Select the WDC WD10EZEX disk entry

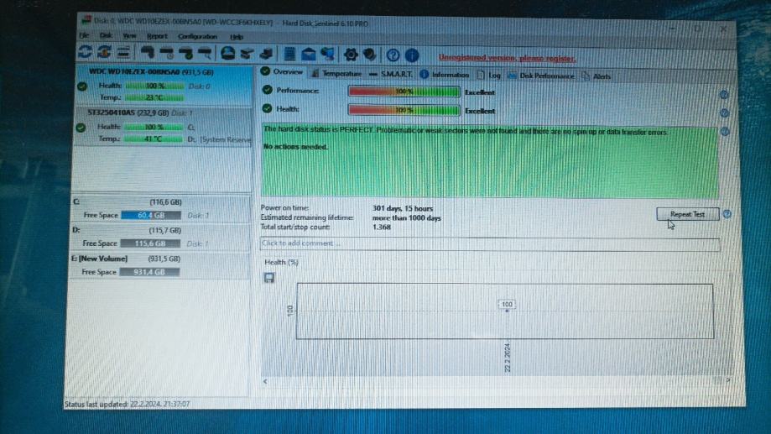pyautogui.click(x=164, y=85)
